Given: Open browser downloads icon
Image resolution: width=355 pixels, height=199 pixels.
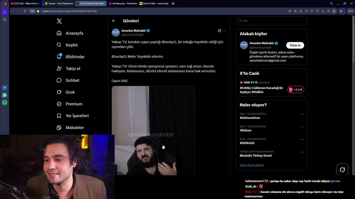Looking at the screenshot, I should (323, 11).
